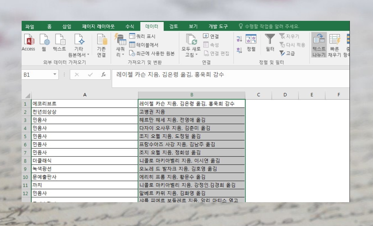Select column D header
Image resolution: width=373 pixels, height=226 pixels.
point(285,95)
